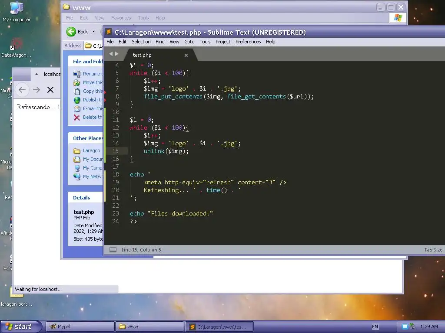Click Rename this file task link

pos(88,74)
